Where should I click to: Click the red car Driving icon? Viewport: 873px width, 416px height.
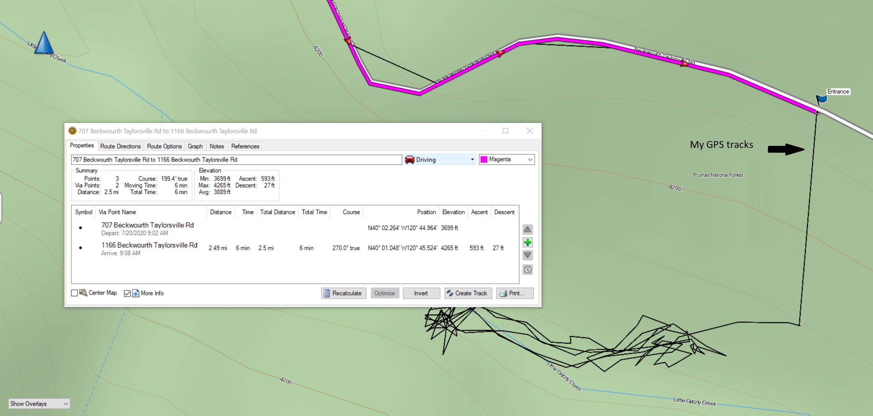409,160
